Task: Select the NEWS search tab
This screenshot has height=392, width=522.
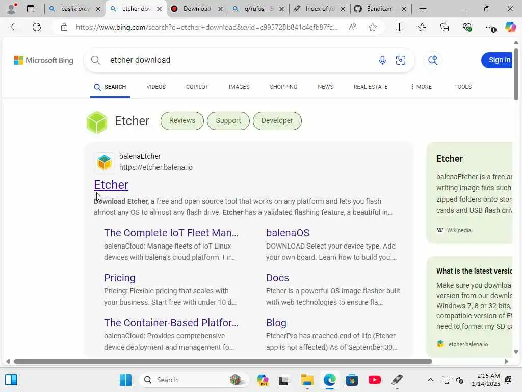Action: tap(325, 87)
